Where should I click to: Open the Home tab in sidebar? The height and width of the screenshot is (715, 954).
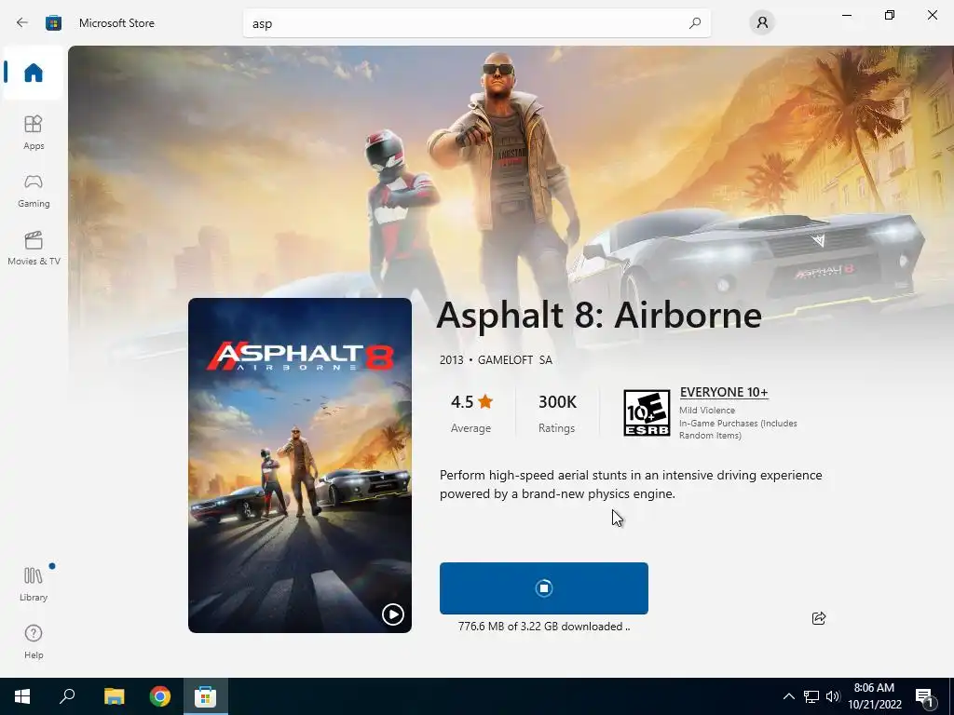34,73
